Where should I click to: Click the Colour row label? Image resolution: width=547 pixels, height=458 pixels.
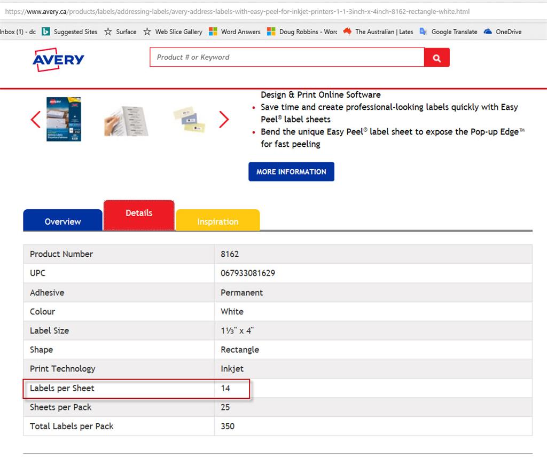click(43, 312)
